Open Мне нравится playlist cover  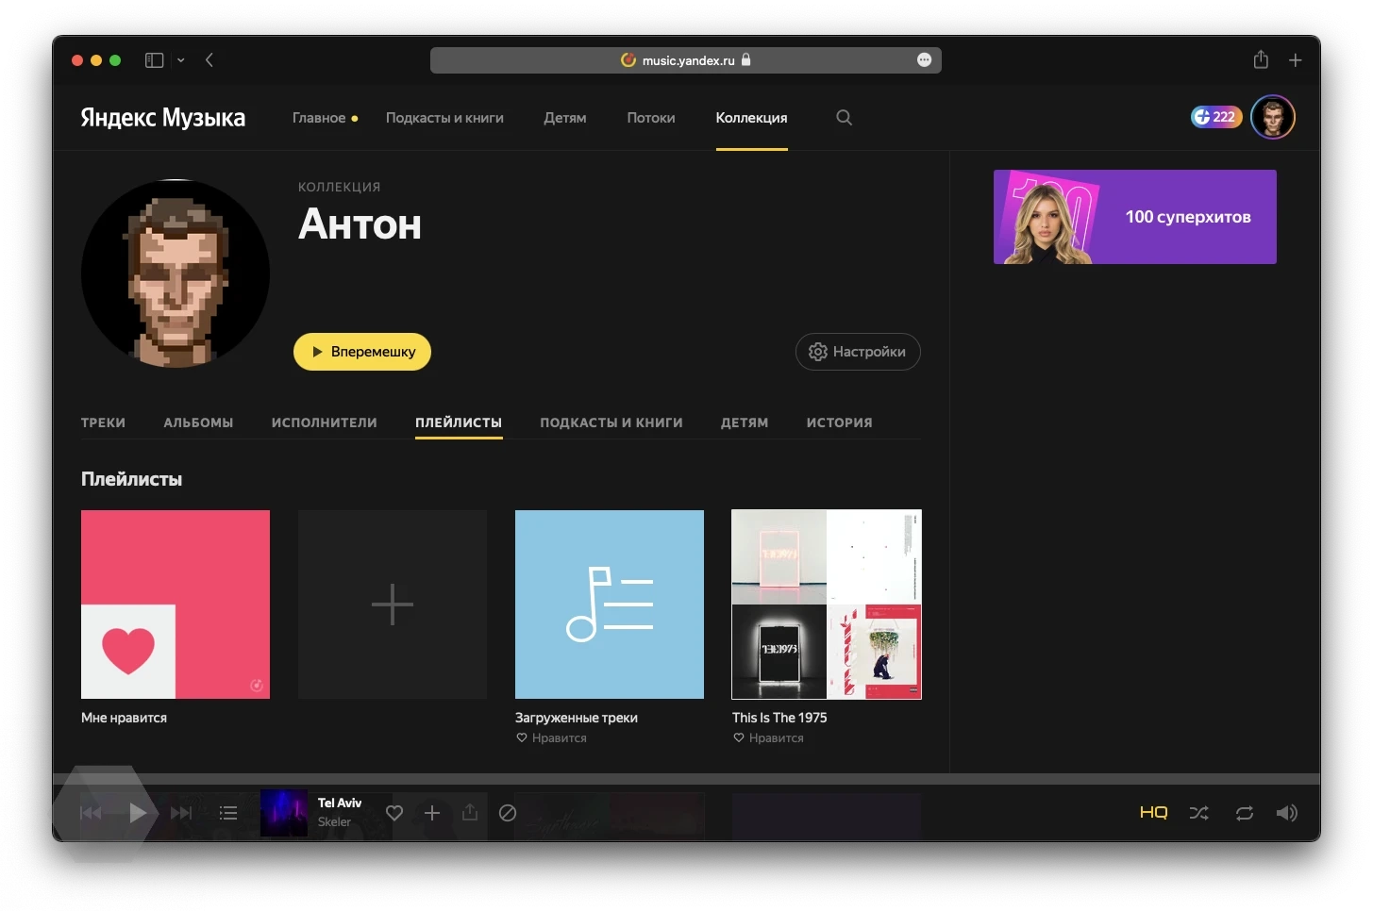[176, 605]
